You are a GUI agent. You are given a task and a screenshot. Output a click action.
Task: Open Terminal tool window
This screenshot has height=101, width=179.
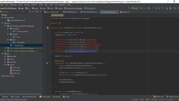pos(4,97)
